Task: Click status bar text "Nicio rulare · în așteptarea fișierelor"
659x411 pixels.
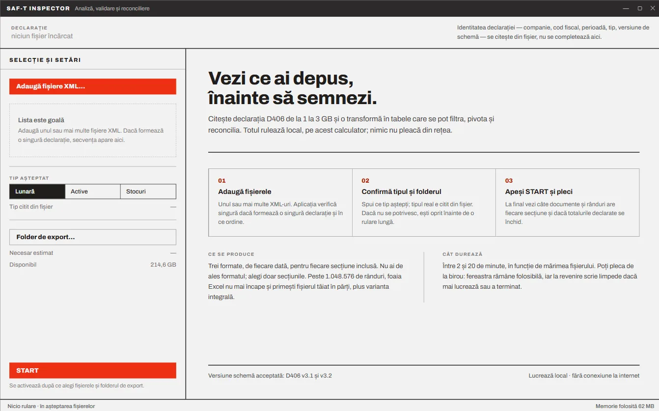Action: coord(51,406)
